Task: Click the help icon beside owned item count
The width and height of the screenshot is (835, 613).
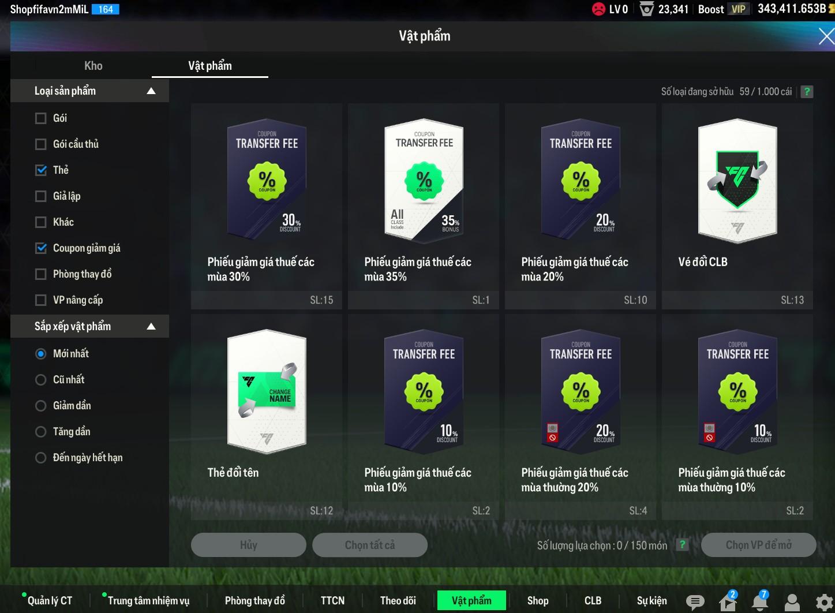Action: [807, 92]
